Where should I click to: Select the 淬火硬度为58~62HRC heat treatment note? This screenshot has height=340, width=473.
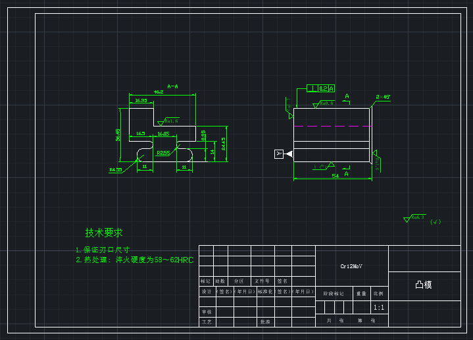(155, 260)
